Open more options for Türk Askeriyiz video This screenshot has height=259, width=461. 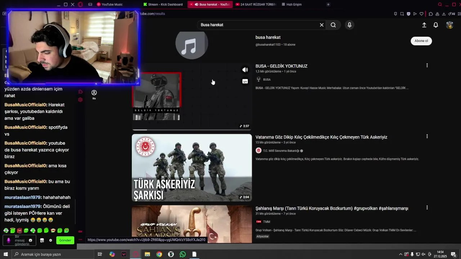[427, 136]
